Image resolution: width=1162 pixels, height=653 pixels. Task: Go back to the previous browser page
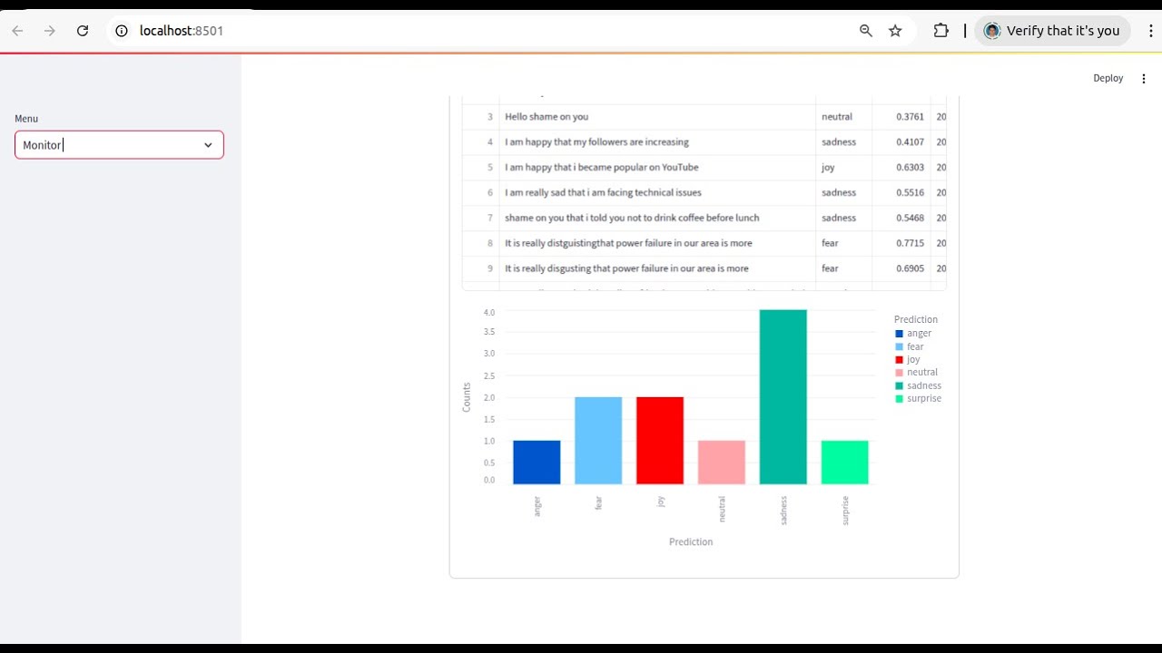17,31
